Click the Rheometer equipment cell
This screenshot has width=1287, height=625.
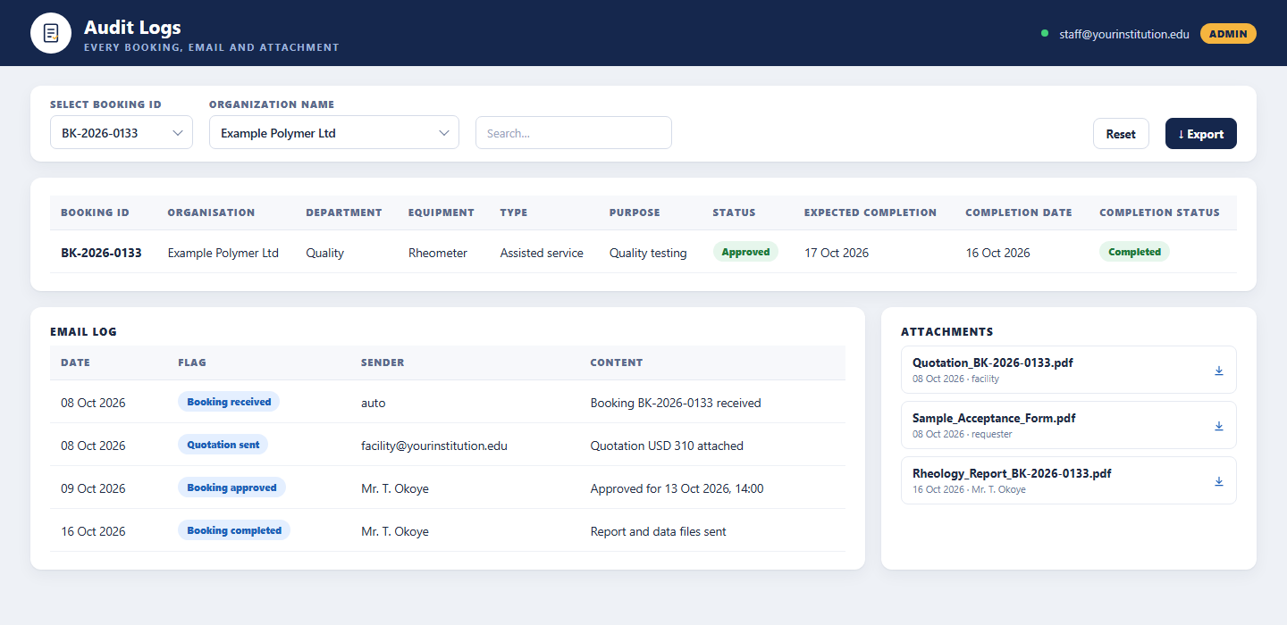[438, 253]
